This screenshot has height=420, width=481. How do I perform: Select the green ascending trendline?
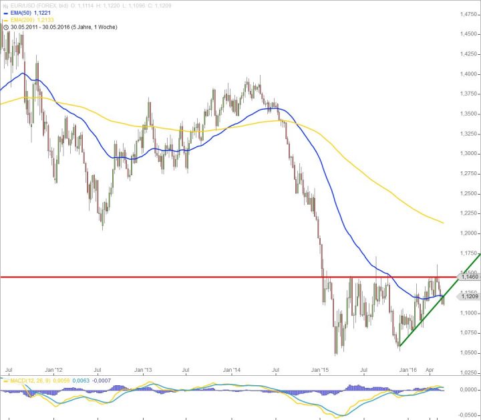[x=440, y=300]
